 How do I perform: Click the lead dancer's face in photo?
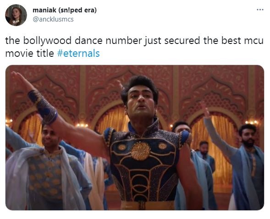140,102
